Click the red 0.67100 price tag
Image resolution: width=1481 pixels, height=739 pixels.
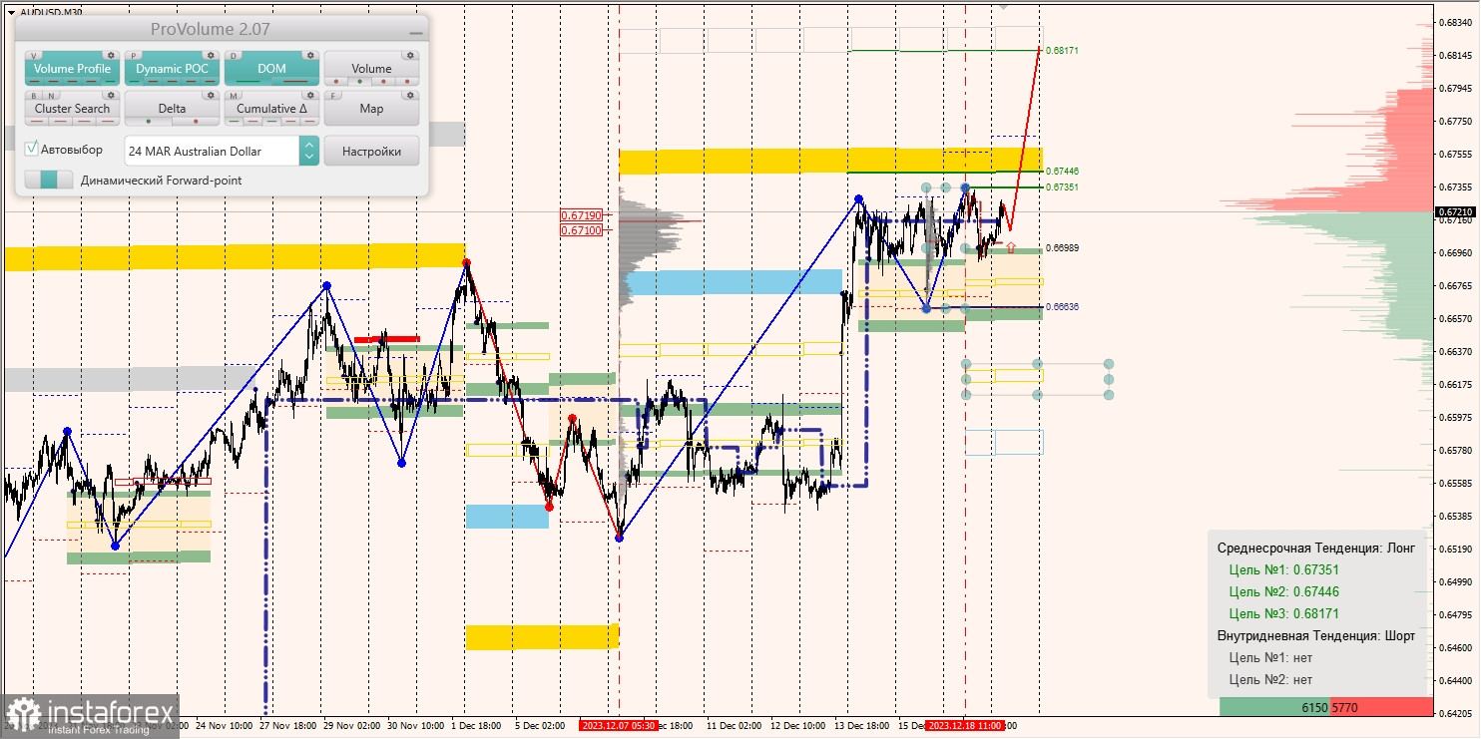tap(581, 229)
